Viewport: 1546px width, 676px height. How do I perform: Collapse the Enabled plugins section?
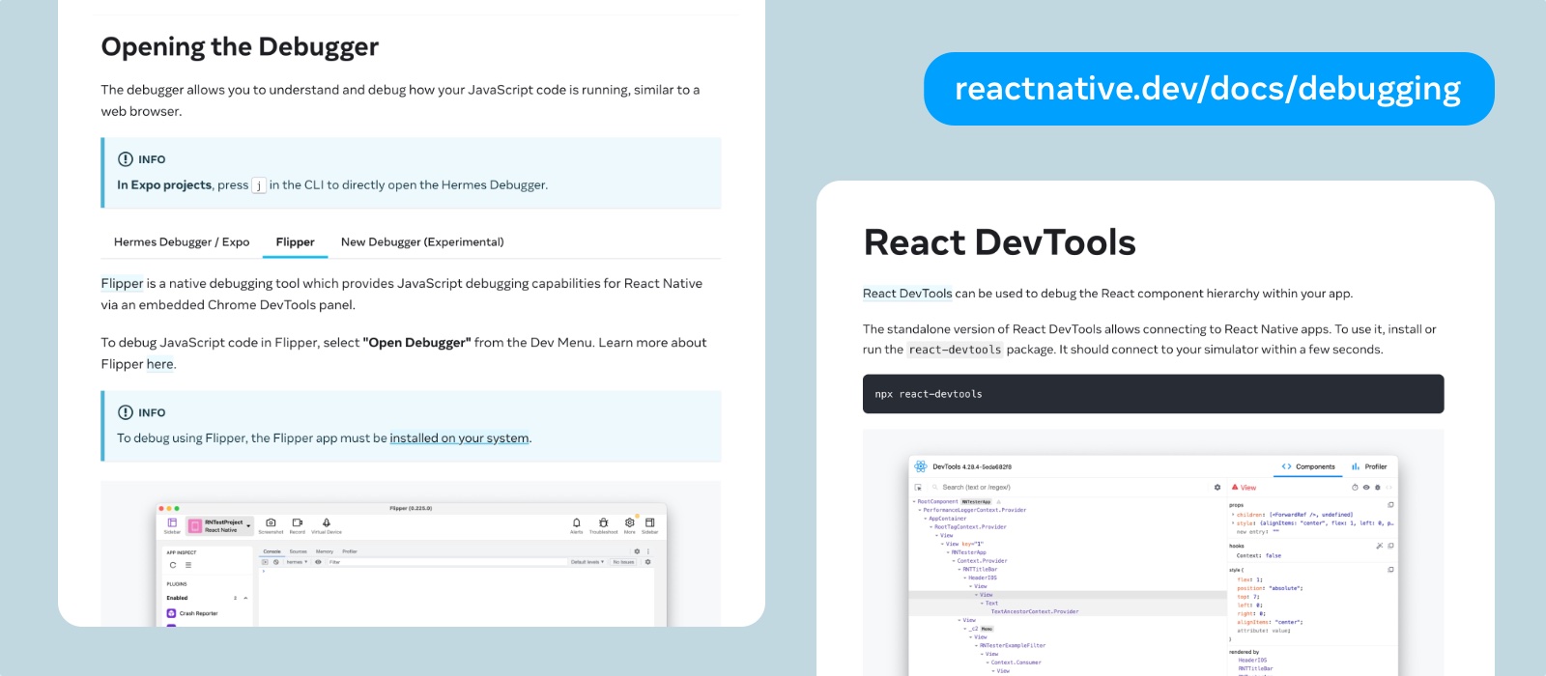[245, 598]
